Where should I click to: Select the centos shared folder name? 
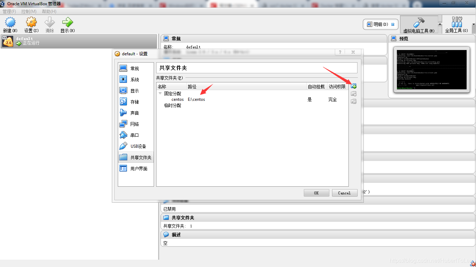pyautogui.click(x=177, y=99)
